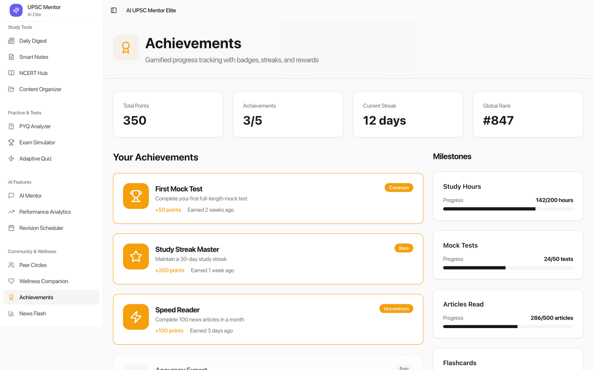Go to NCERT Hub
The image size is (593, 370).
pyautogui.click(x=51, y=73)
